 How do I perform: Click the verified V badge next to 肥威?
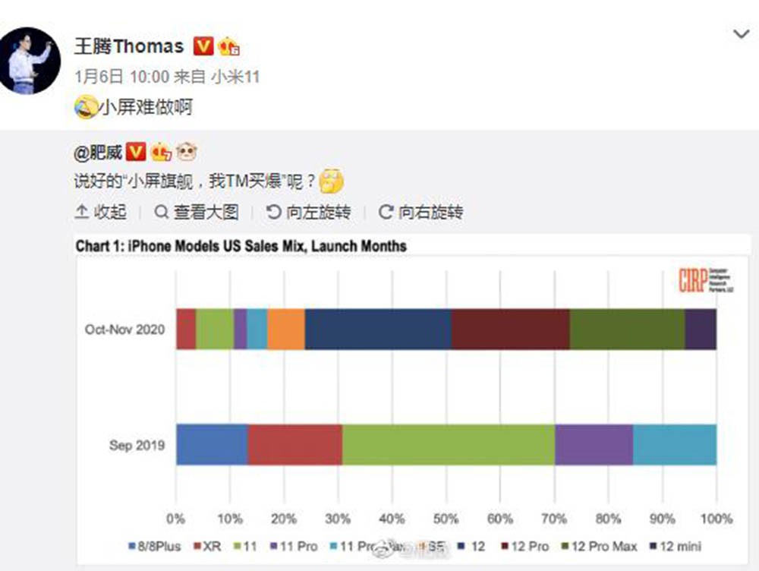coord(136,152)
